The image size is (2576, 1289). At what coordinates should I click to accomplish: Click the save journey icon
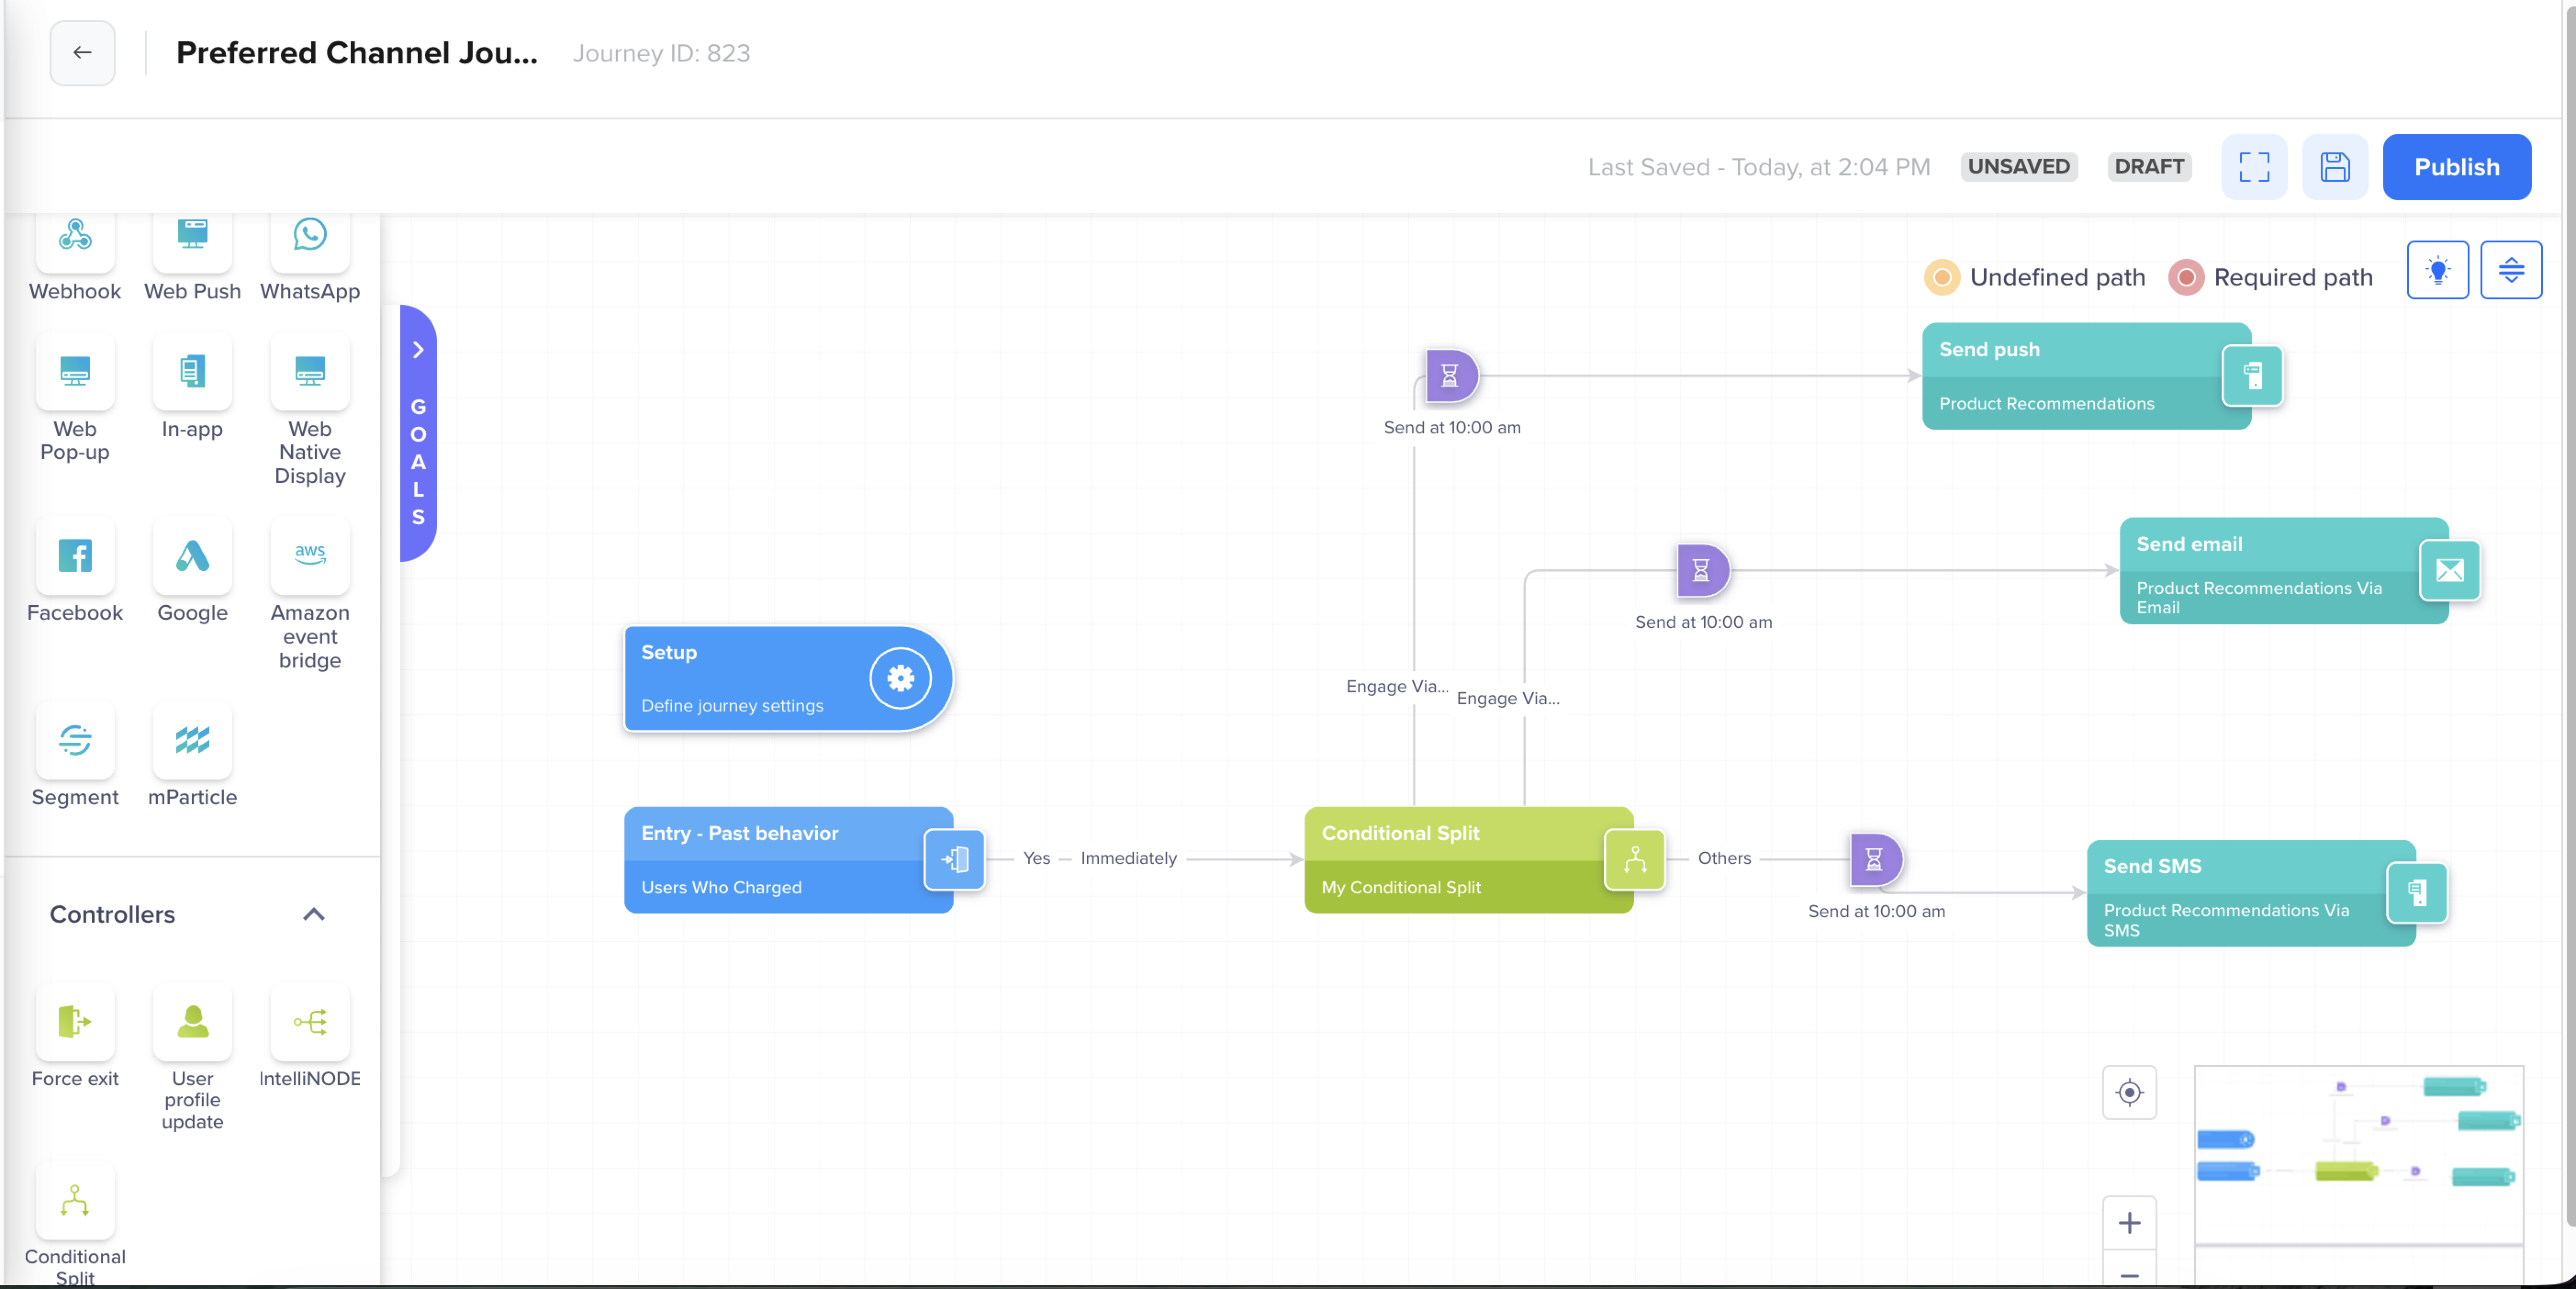tap(2334, 166)
